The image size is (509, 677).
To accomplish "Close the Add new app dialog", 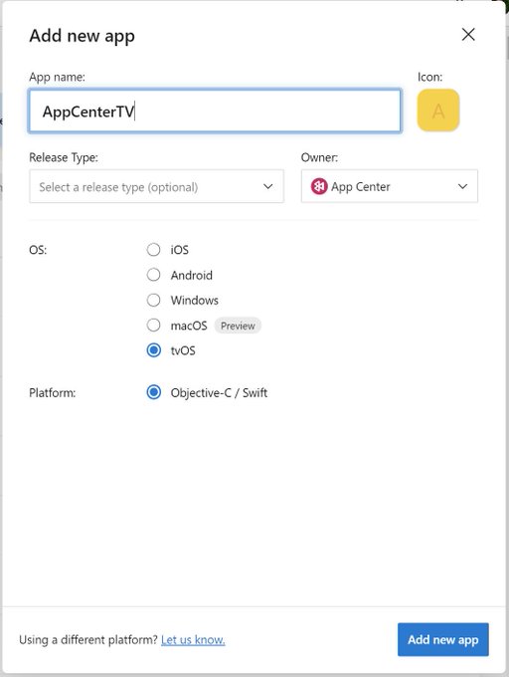I will pos(468,35).
